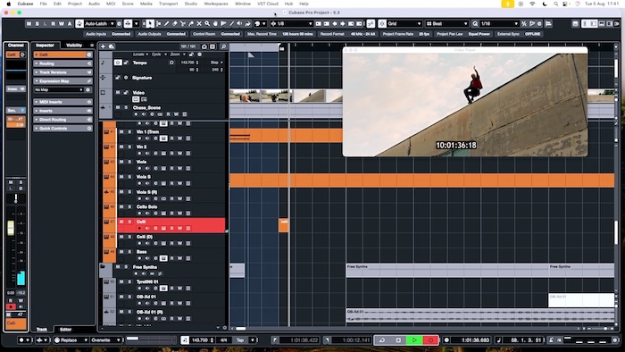Open the Transport menu
Screen dimensions: 625x352
click(x=168, y=4)
